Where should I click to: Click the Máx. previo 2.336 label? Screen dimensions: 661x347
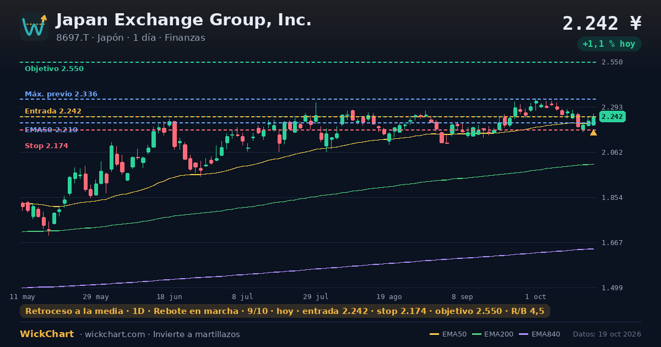[x=61, y=94]
